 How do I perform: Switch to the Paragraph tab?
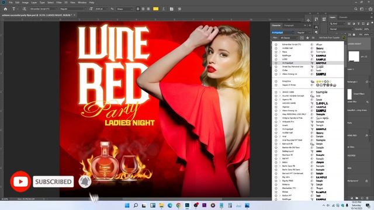pyautogui.click(x=289, y=26)
